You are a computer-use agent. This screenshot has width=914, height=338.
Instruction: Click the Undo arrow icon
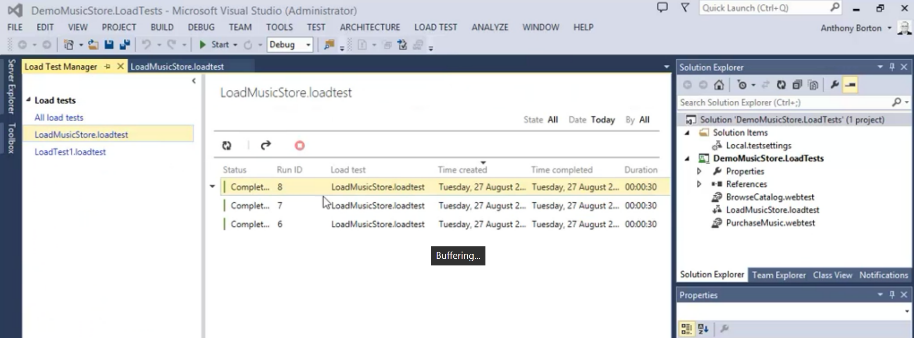146,45
